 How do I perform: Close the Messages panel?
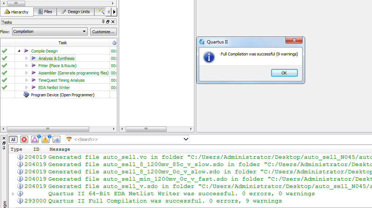(4, 138)
